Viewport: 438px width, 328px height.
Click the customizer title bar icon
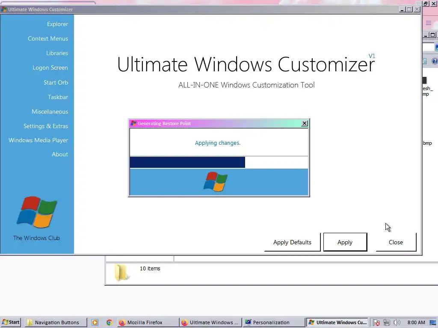[x=4, y=9]
